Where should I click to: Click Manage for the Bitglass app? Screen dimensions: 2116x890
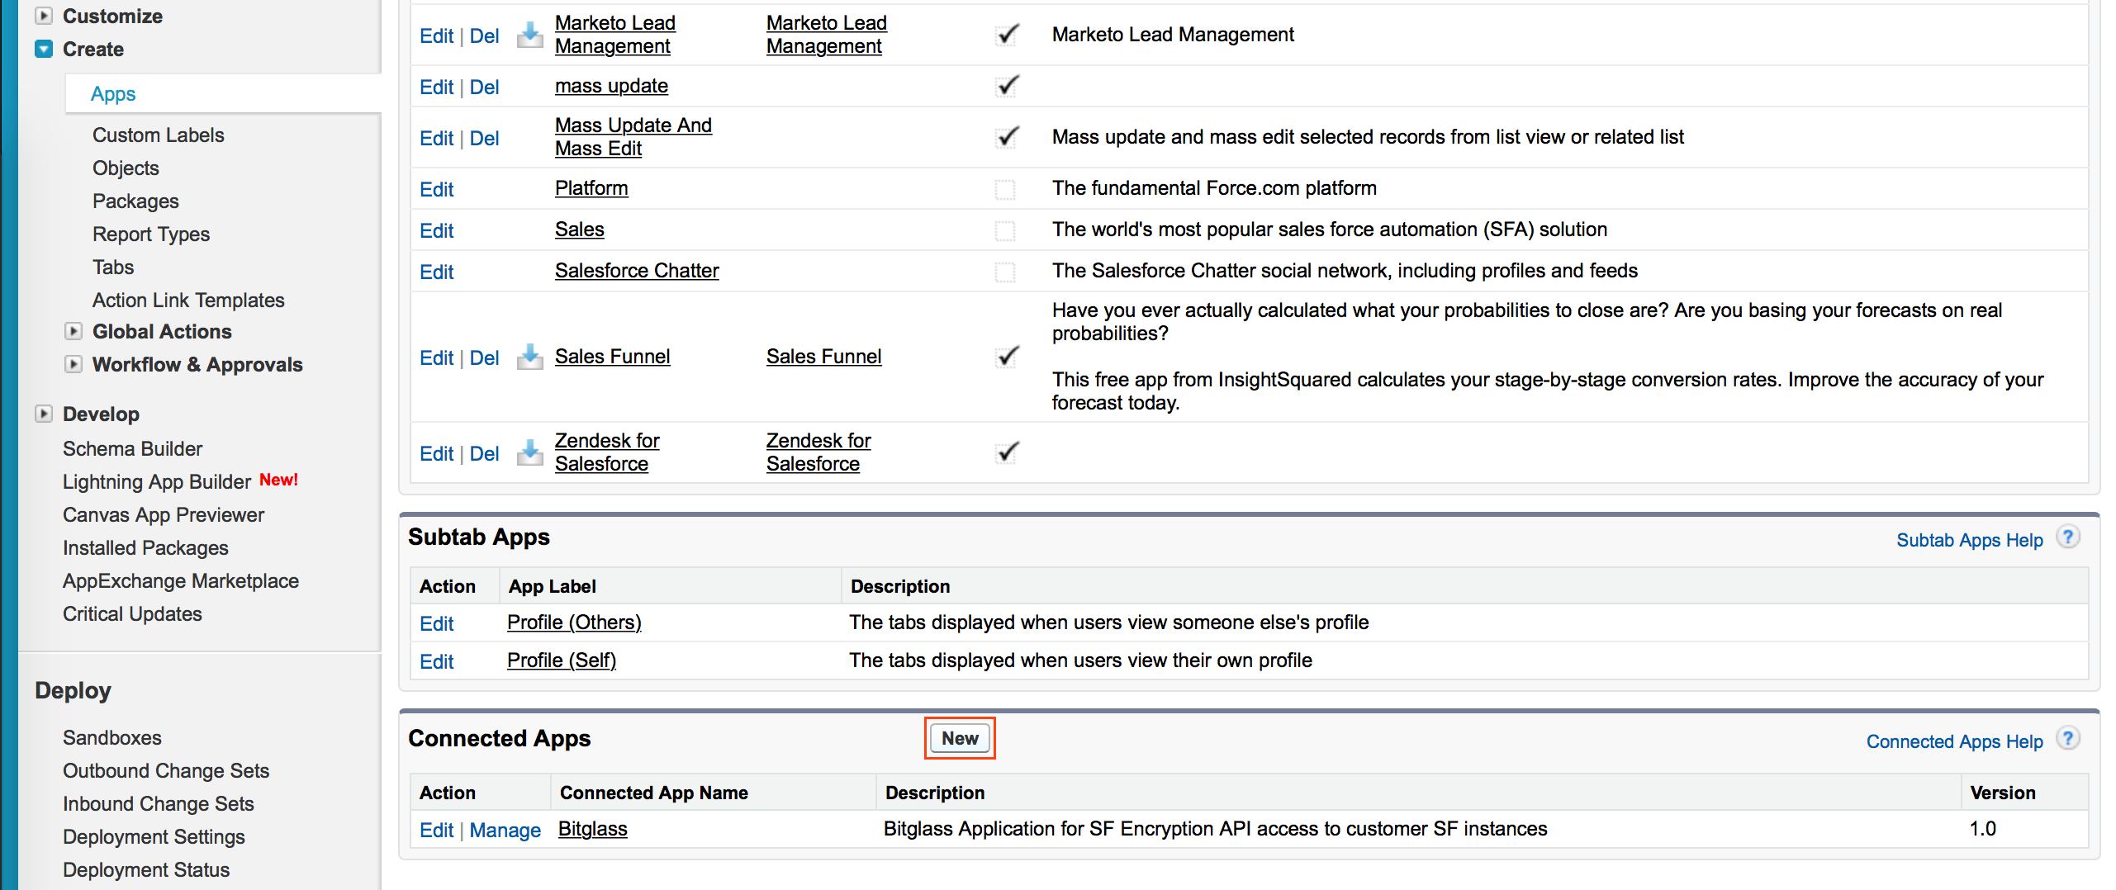(505, 830)
